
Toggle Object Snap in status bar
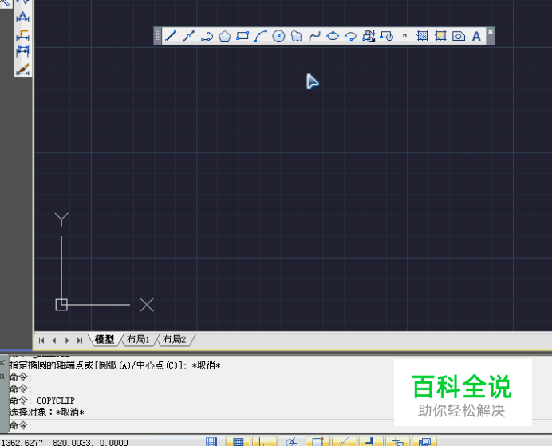coord(317,441)
